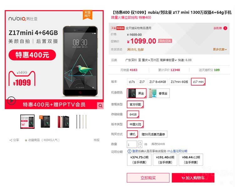The width and height of the screenshot is (235, 187).
Task: Click the blue info icon beside 登录后确认
Action: pos(129,151)
